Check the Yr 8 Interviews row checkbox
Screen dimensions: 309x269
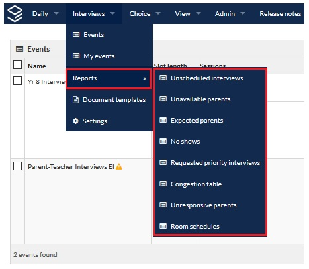[18, 81]
